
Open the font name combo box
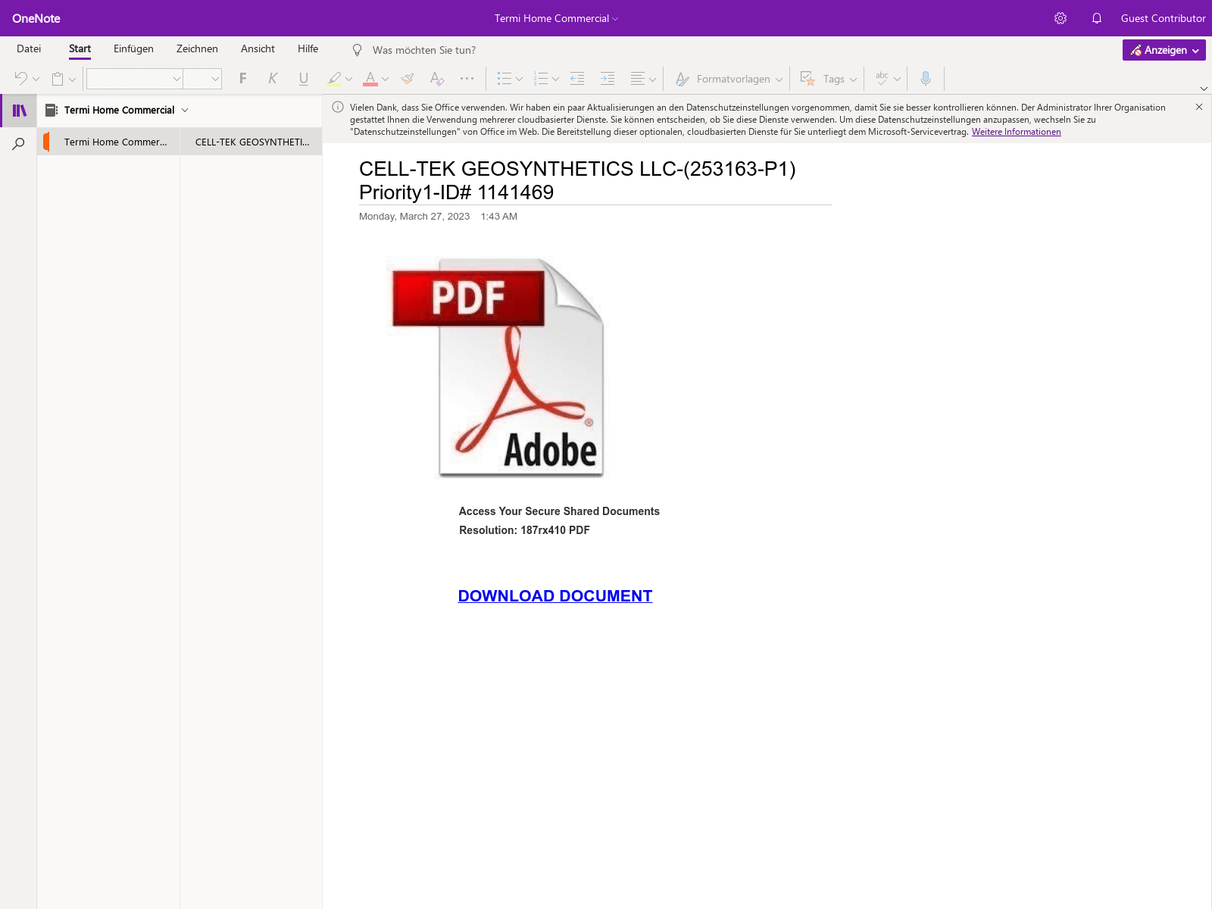[x=135, y=79]
